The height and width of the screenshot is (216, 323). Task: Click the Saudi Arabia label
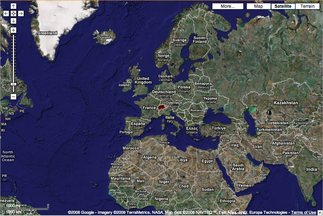(238, 167)
